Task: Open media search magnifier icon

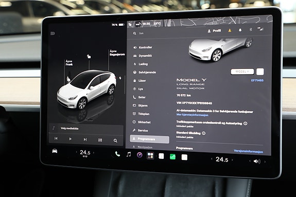Action: (115, 140)
